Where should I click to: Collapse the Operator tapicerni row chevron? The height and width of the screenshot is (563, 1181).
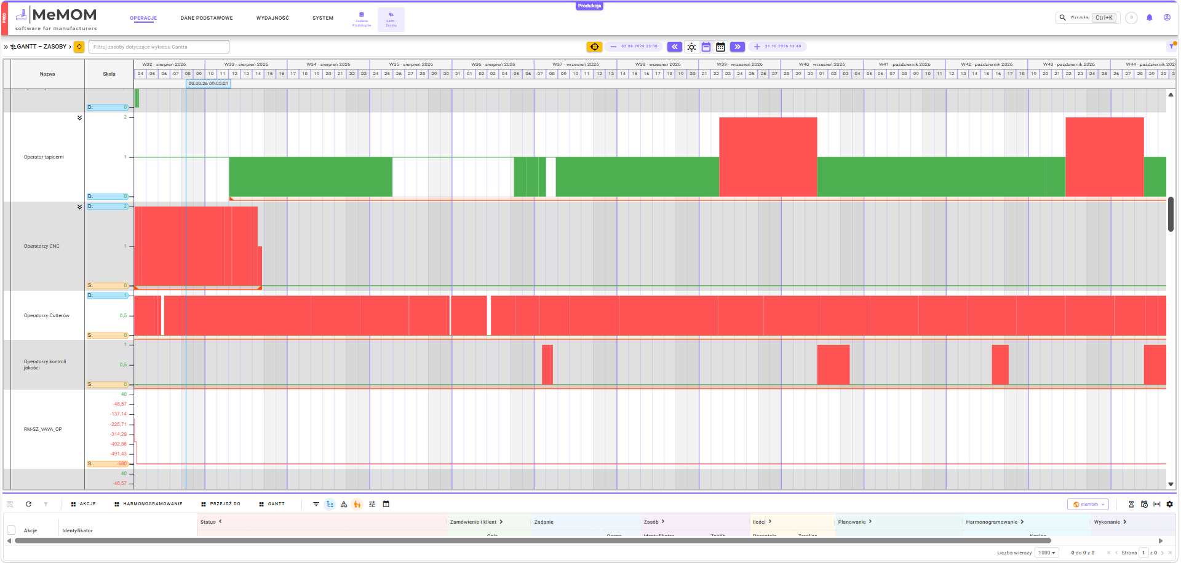click(79, 117)
